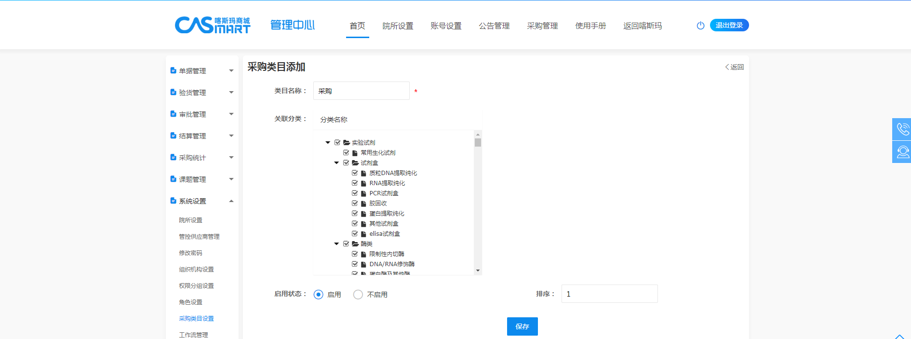This screenshot has height=339, width=911.
Task: Uncheck the 常用生化试剂 checkbox
Action: 346,153
